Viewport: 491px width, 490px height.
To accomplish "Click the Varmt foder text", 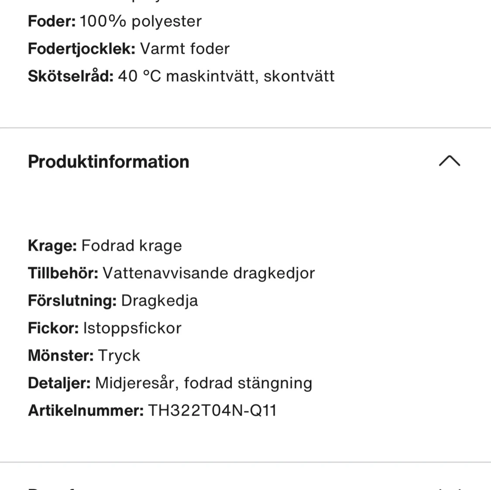I will click(185, 49).
